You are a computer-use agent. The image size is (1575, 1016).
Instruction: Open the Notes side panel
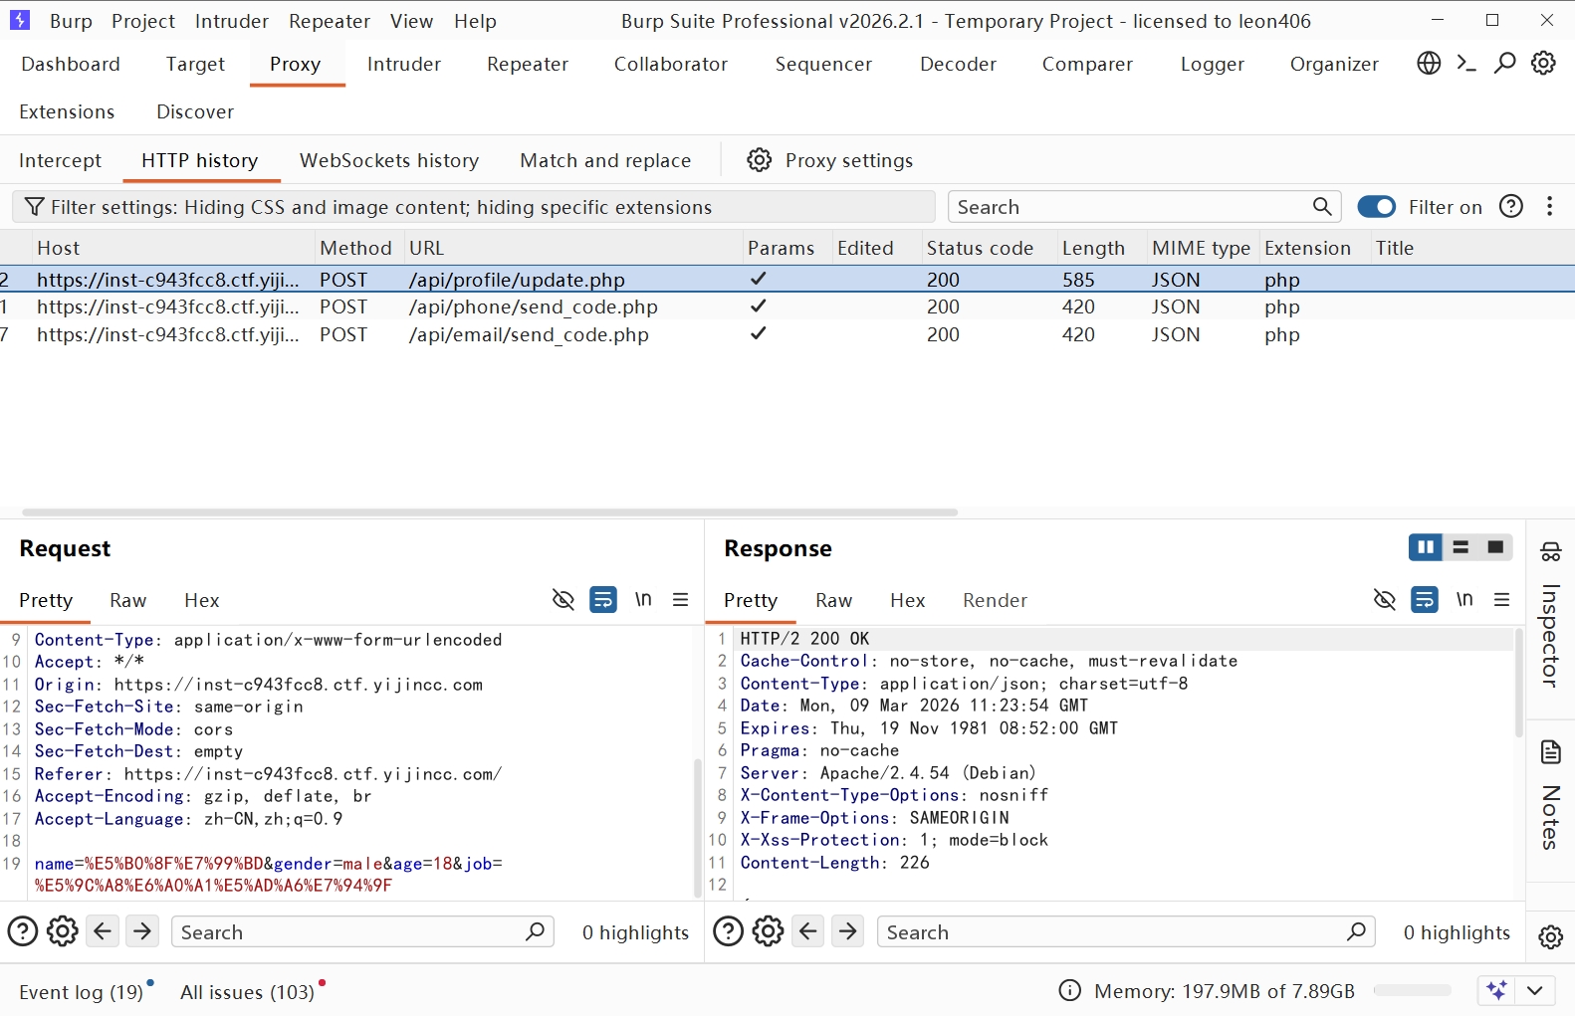coord(1550,795)
